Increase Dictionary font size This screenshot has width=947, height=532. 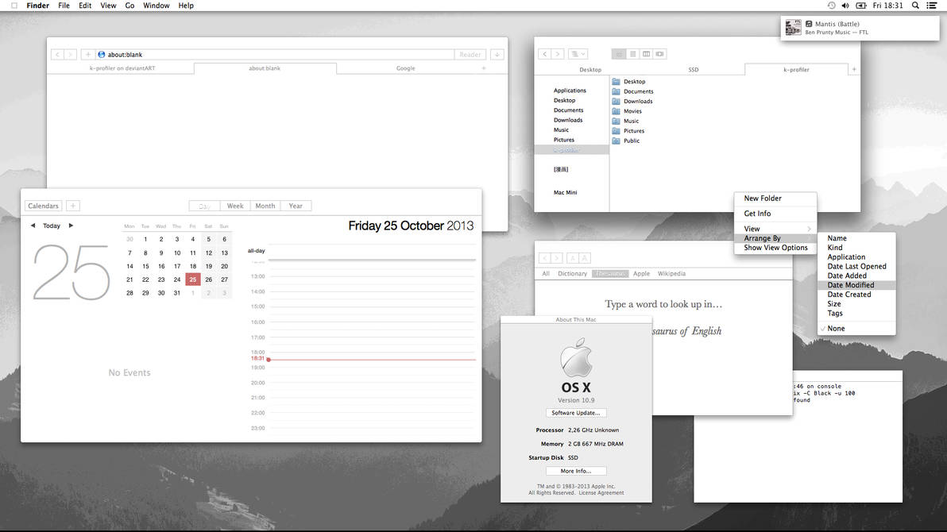tap(585, 258)
